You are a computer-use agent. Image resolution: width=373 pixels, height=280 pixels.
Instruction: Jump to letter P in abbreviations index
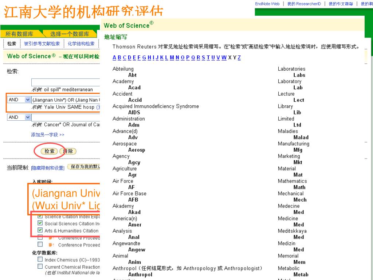[x=188, y=58]
